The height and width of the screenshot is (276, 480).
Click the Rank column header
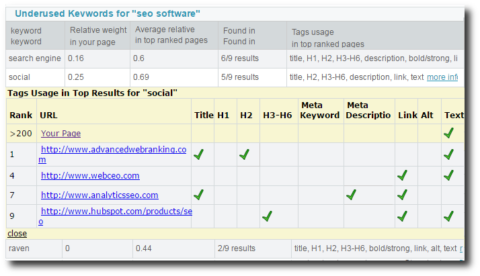point(21,116)
